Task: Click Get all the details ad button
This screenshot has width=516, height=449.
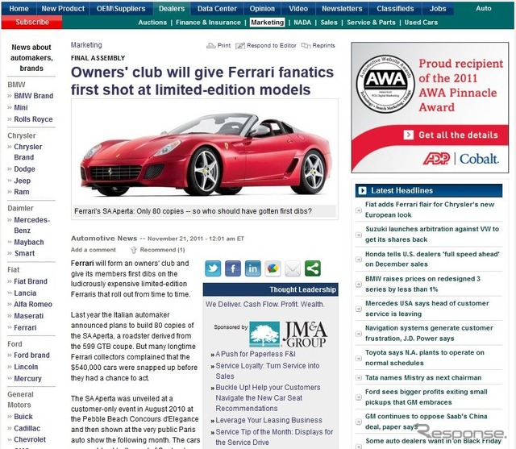Action: (x=451, y=135)
